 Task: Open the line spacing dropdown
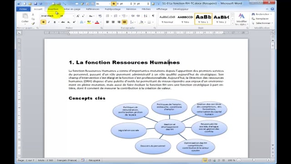click(x=132, y=22)
